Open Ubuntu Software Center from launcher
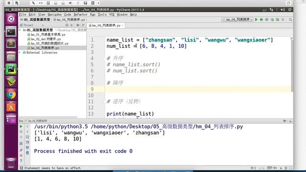Image resolution: width=306 pixels, height=172 pixels. coord(11,107)
